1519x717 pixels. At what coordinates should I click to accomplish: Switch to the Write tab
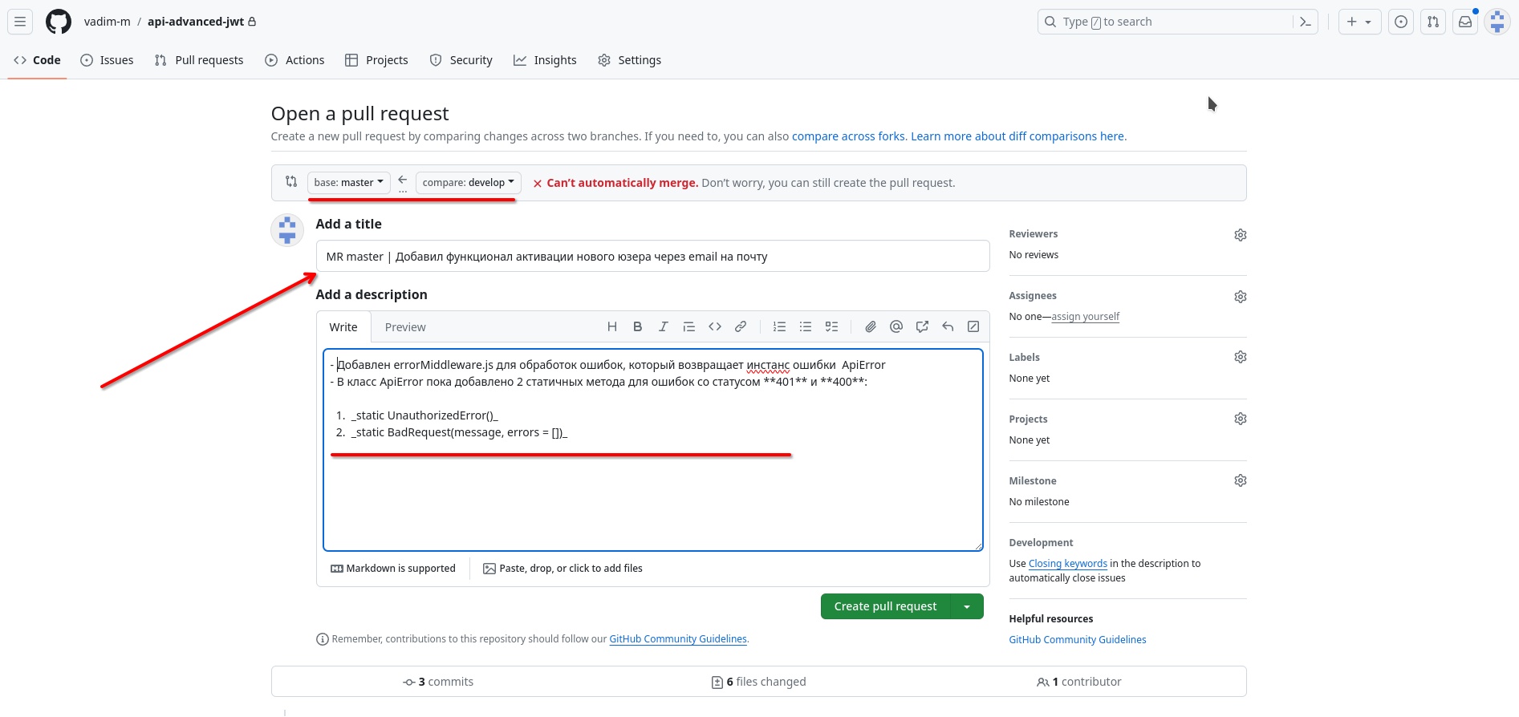click(343, 327)
